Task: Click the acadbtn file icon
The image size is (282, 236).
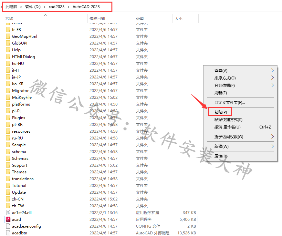Action: (x=8, y=233)
